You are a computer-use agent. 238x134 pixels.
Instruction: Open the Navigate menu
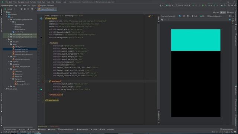coord(21,2)
